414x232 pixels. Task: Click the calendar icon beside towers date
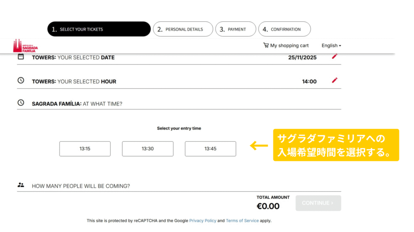[x=21, y=57]
